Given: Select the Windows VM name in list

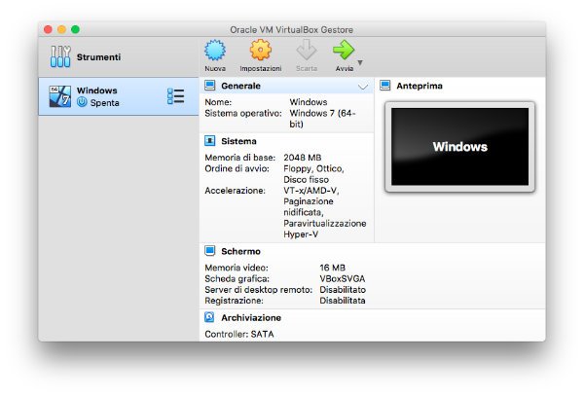Looking at the screenshot, I should [x=96, y=90].
